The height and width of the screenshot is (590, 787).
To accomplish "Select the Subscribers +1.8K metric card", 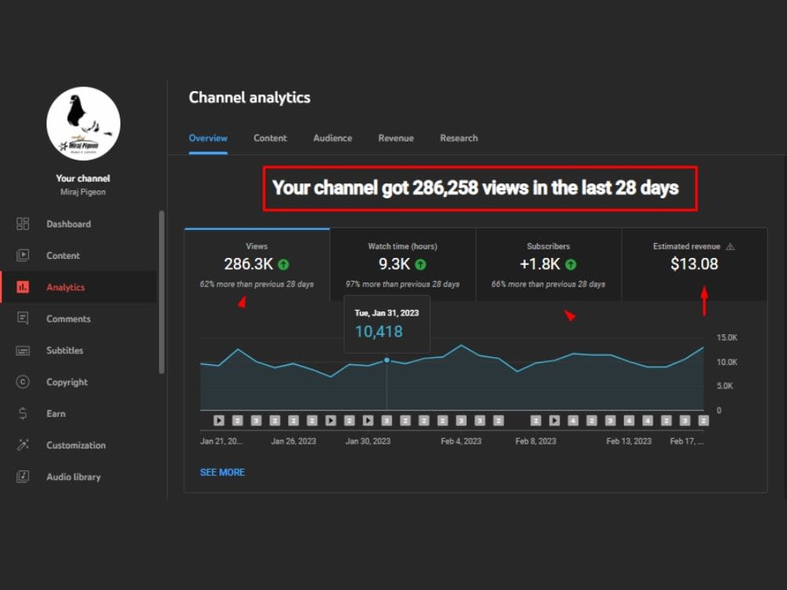I will (x=549, y=265).
